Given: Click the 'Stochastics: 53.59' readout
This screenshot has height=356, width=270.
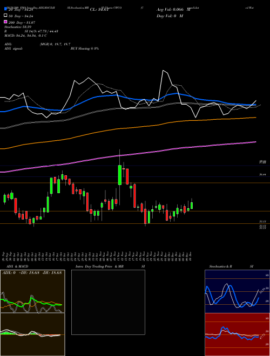Looking at the screenshot, I should tap(18, 27).
